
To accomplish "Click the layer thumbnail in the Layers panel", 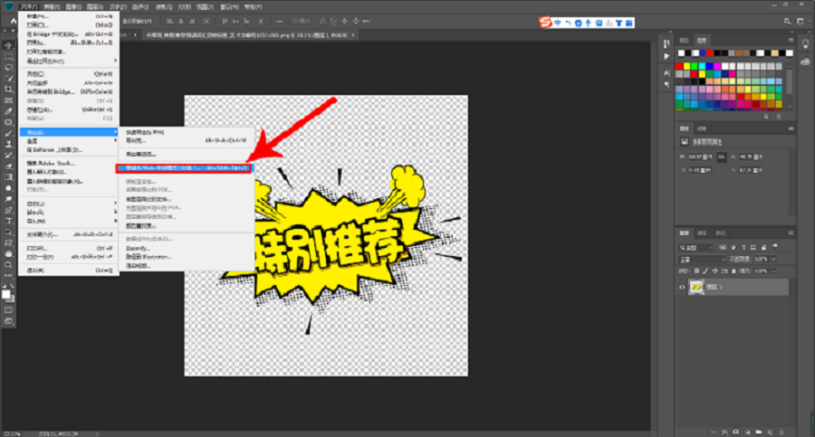I will [x=696, y=287].
